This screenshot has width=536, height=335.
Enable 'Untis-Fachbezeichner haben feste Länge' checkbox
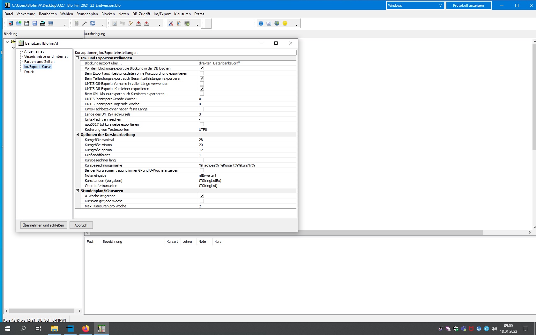click(x=202, y=109)
